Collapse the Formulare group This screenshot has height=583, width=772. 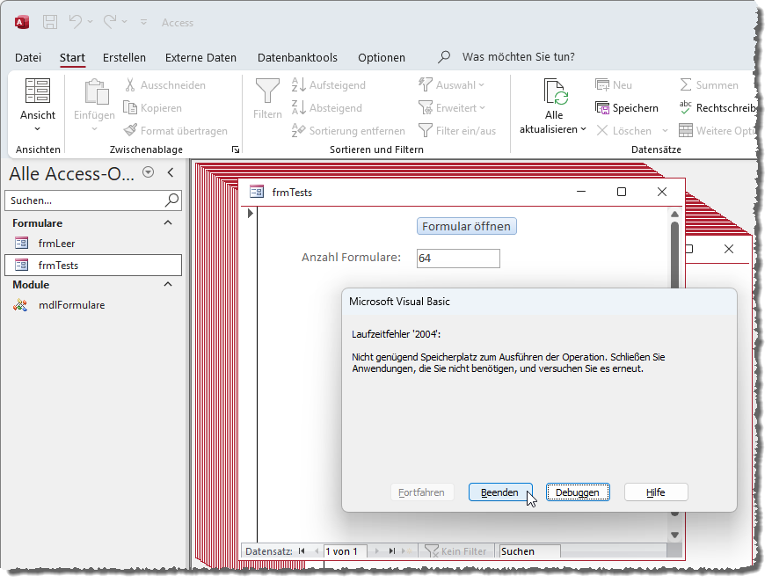tap(168, 223)
